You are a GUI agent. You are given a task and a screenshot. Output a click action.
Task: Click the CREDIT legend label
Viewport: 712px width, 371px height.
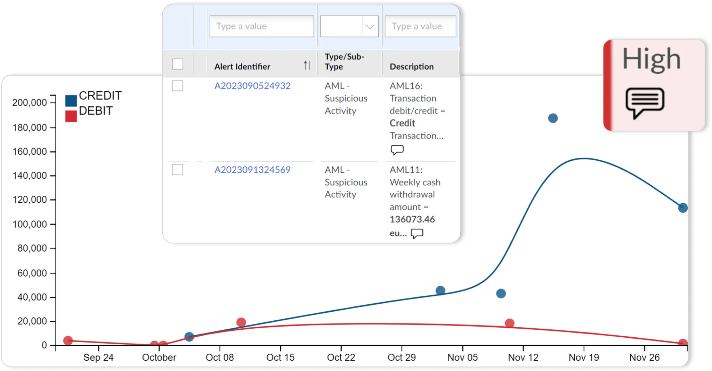[100, 95]
